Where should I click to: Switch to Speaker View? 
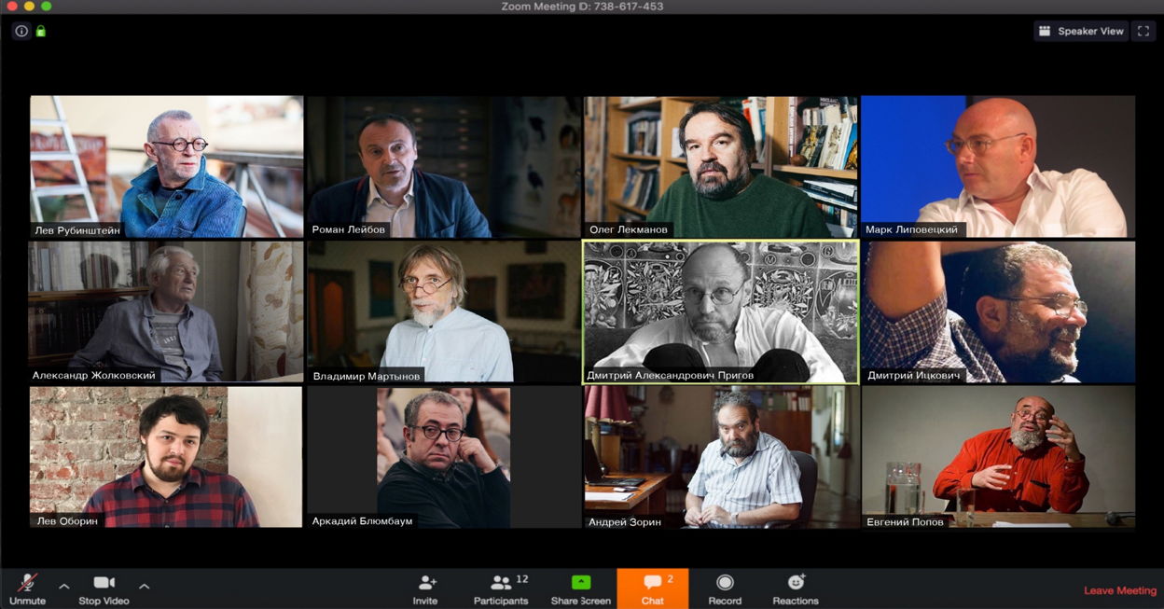1081,31
